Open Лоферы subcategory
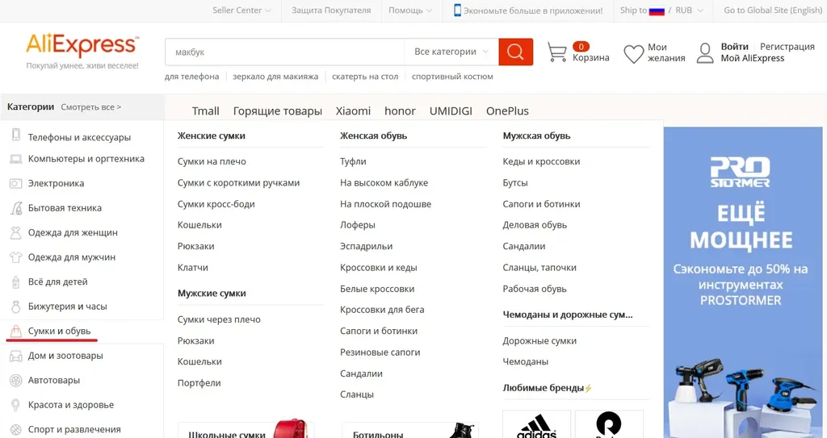Viewport: 827px width, 438px height. pyautogui.click(x=358, y=225)
